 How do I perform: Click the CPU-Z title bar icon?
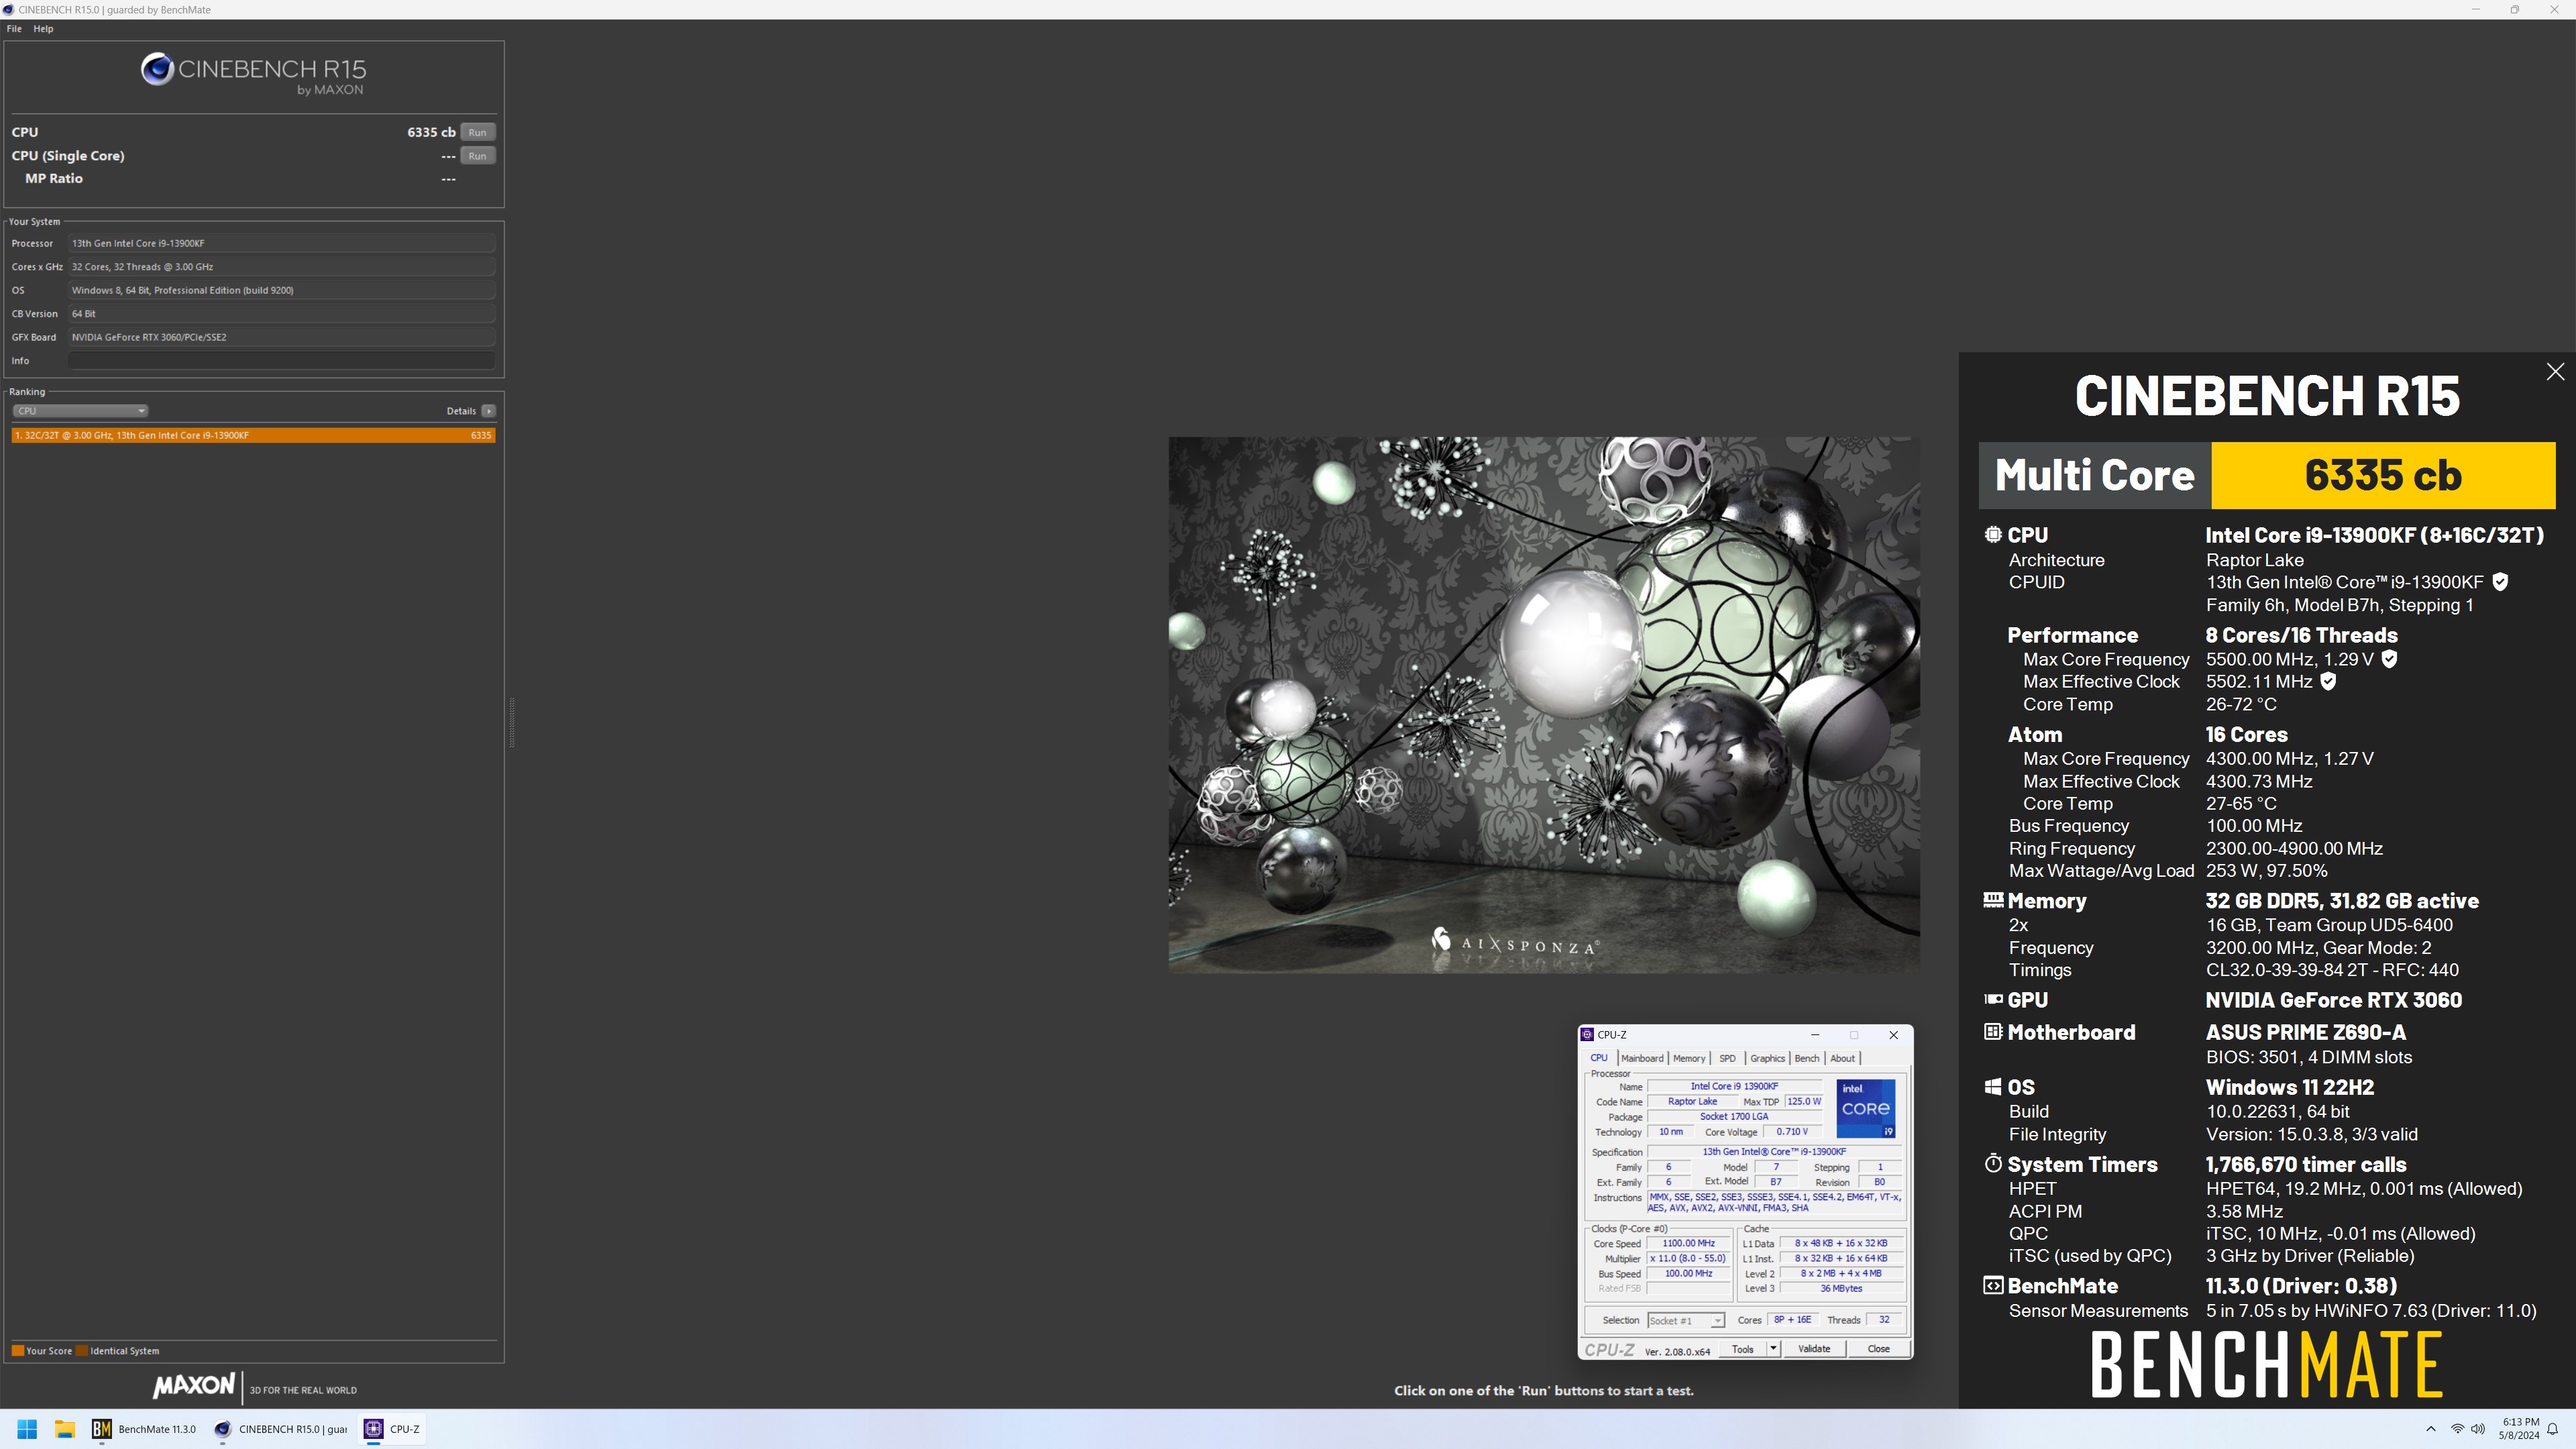point(1587,1035)
